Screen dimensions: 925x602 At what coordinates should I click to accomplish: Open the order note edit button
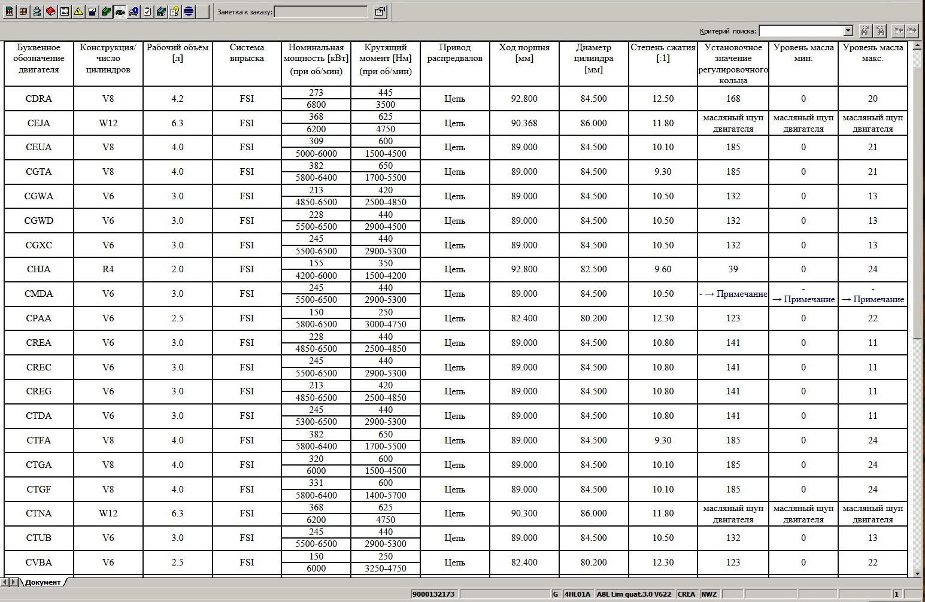(x=380, y=11)
